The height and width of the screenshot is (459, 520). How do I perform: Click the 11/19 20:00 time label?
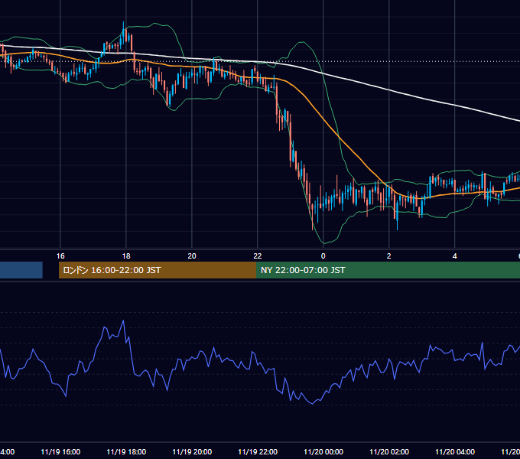tap(192, 451)
